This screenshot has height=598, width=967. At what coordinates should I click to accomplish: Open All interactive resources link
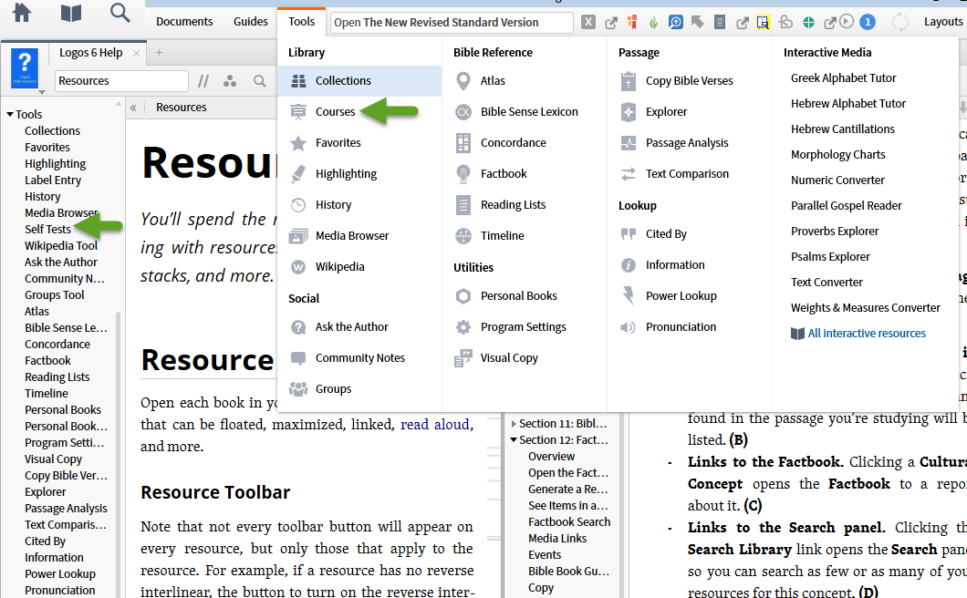tap(867, 334)
